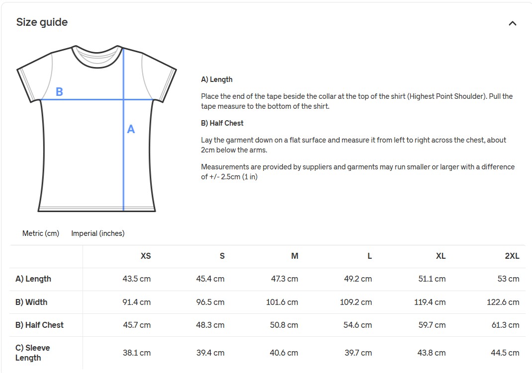The width and height of the screenshot is (532, 373).
Task: Click the B) Width row label
Action: tap(31, 302)
